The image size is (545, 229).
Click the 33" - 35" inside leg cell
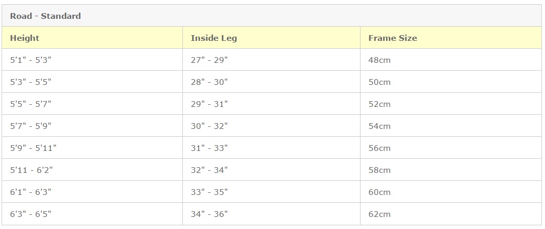point(209,192)
